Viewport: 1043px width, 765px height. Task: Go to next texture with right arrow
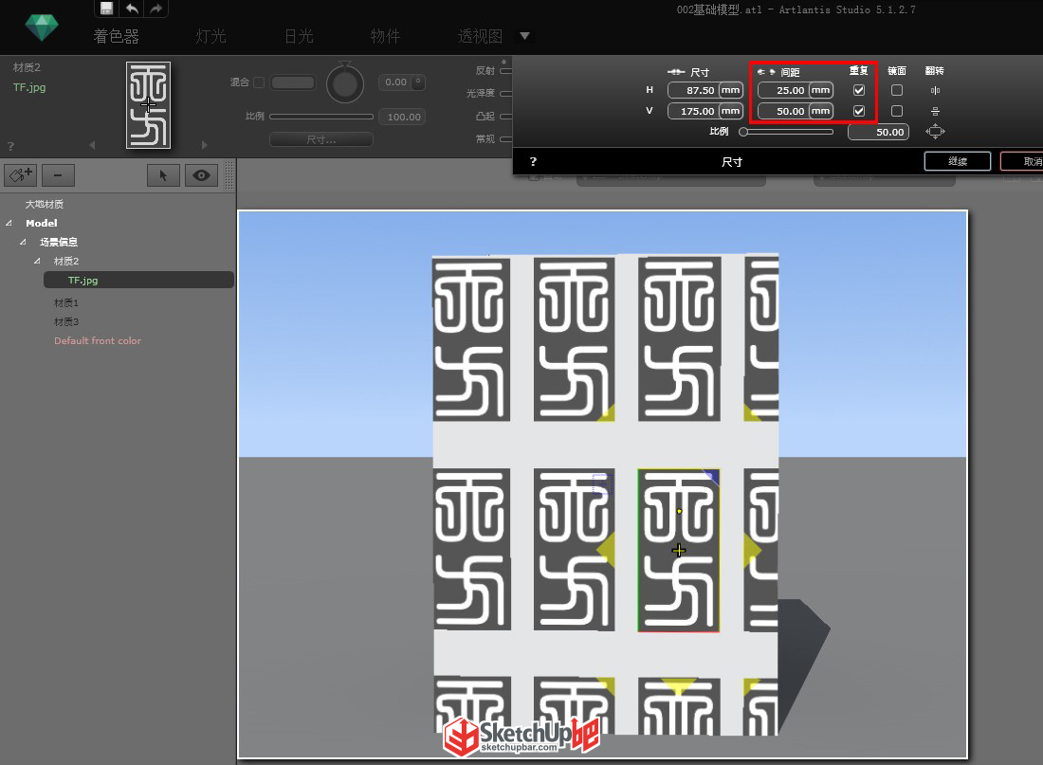pyautogui.click(x=204, y=145)
